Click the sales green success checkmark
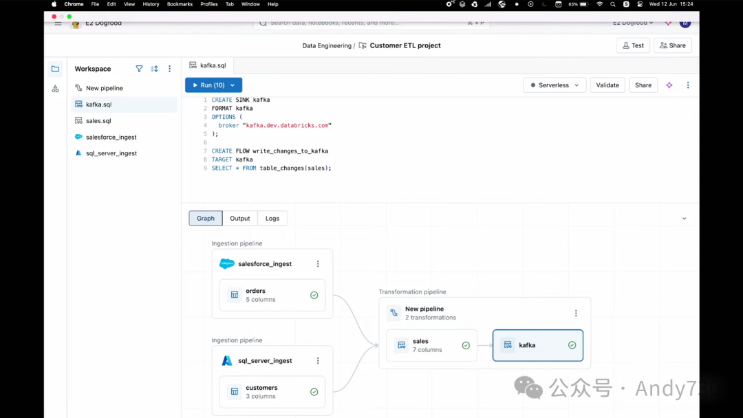 click(x=466, y=345)
